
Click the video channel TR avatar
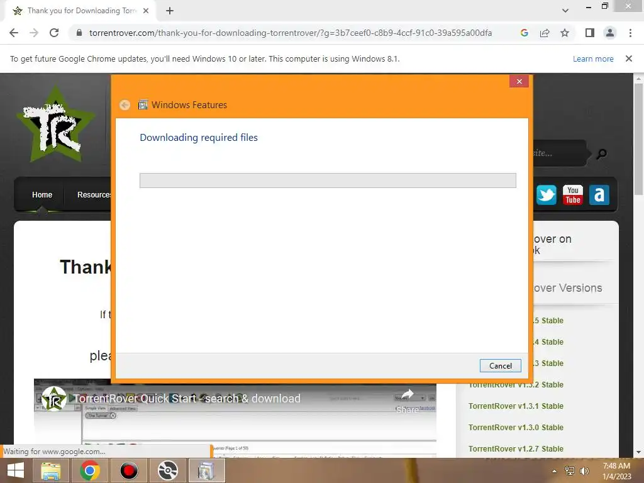(x=54, y=398)
